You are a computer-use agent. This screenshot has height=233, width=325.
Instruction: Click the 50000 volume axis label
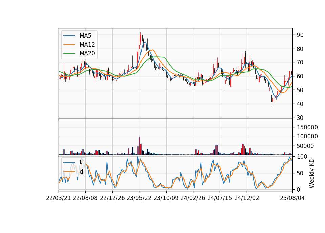[x=305, y=146]
